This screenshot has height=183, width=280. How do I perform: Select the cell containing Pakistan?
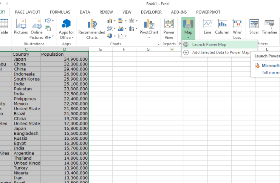click(x=26, y=89)
